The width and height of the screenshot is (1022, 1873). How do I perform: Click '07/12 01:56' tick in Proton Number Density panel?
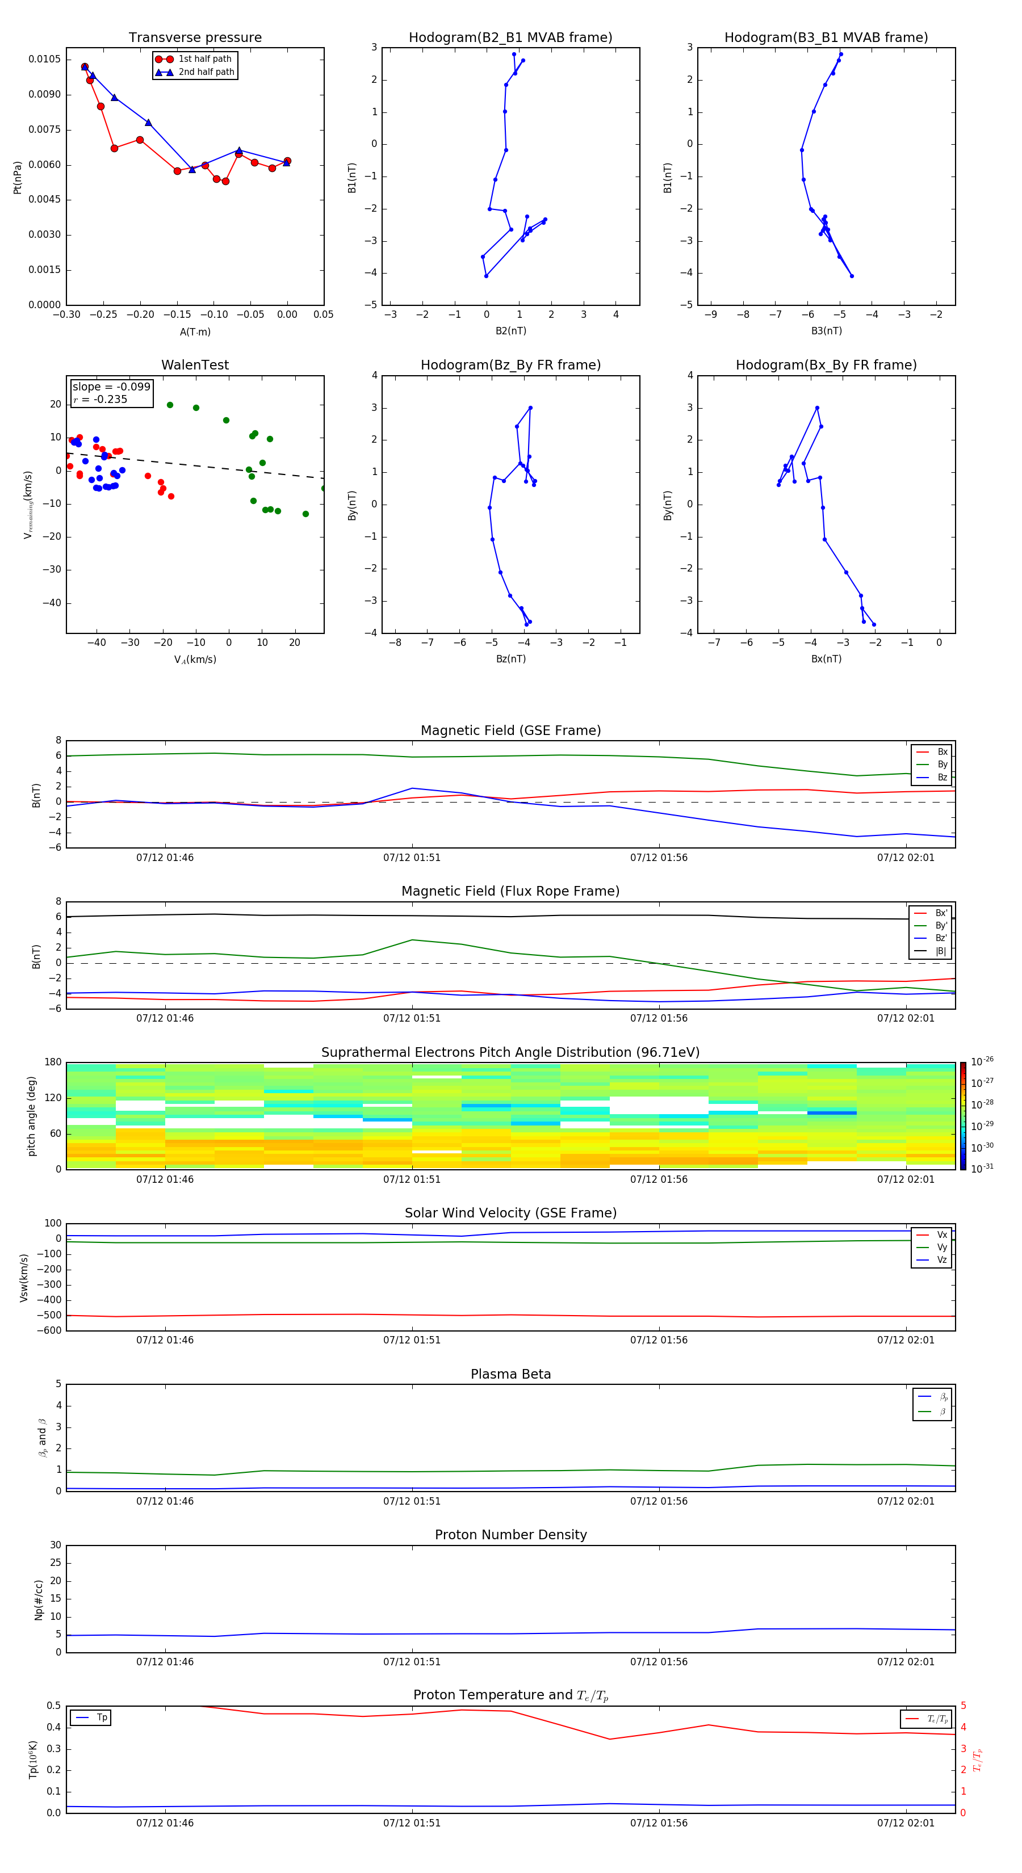click(x=658, y=1662)
